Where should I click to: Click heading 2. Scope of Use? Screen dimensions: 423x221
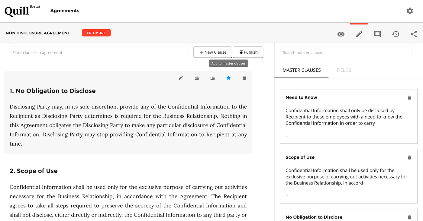click(x=34, y=171)
